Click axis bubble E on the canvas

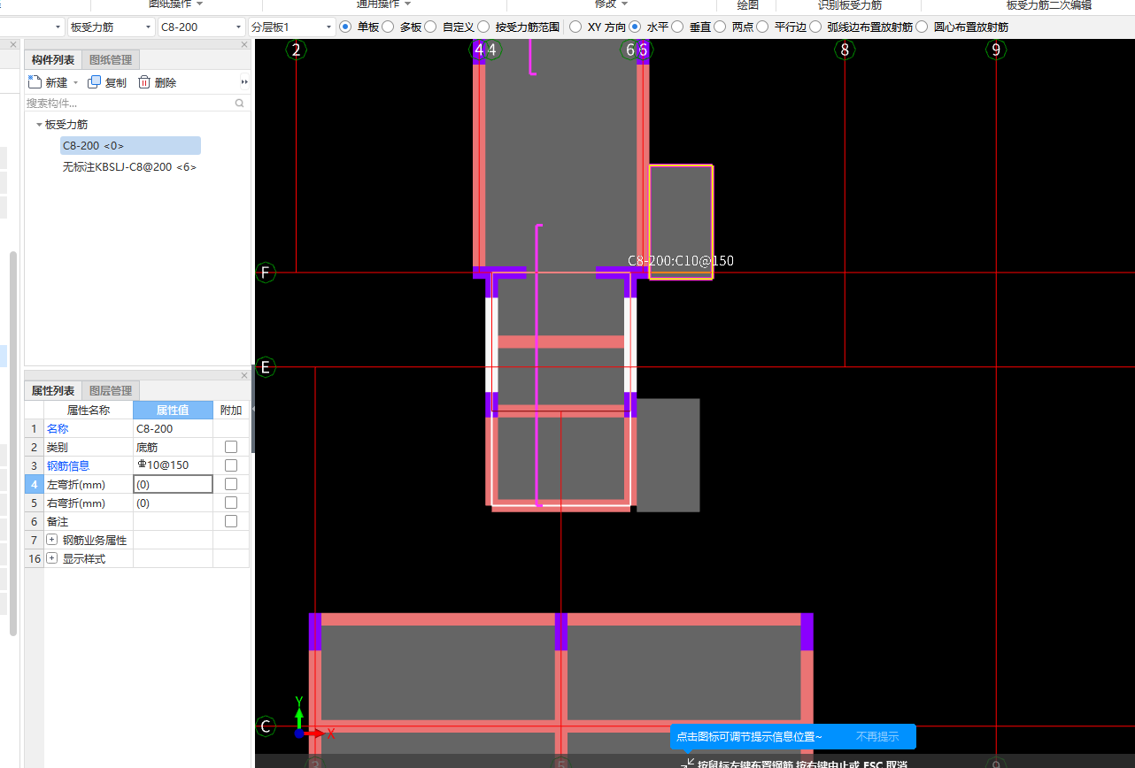click(x=266, y=366)
